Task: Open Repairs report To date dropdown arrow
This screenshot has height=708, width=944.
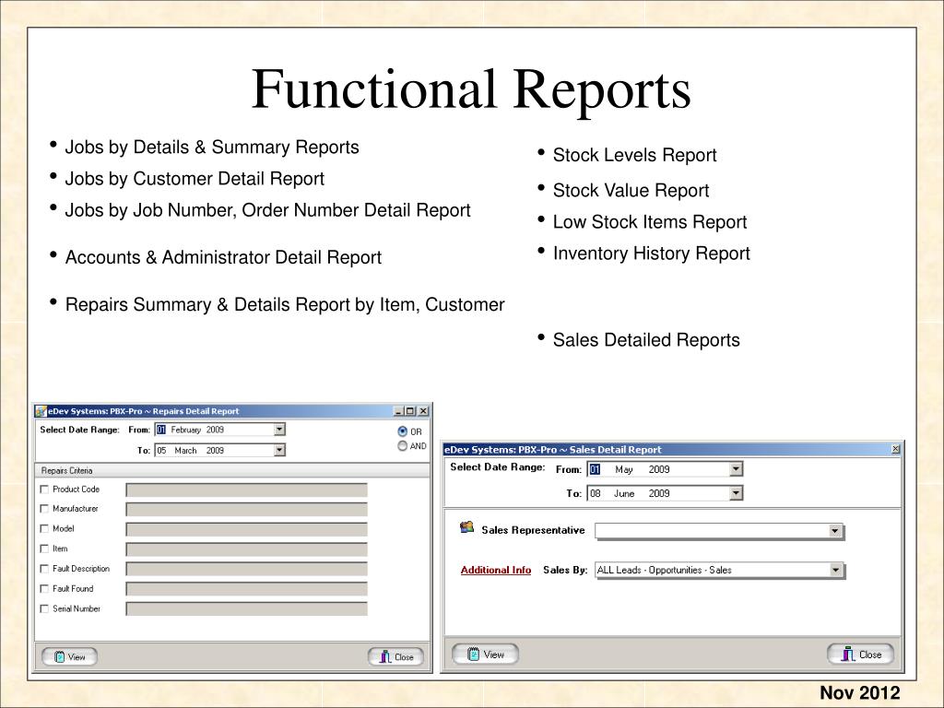Action: (279, 450)
